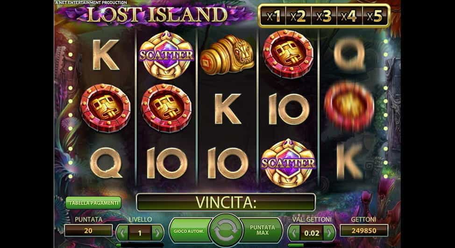
Task: Raise coin value with right arrow
Action: 329,233
